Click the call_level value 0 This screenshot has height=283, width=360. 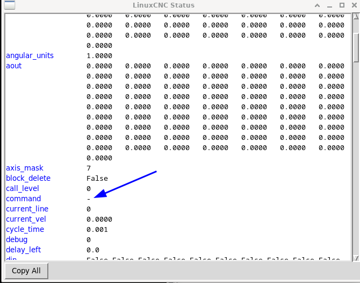[x=89, y=189]
